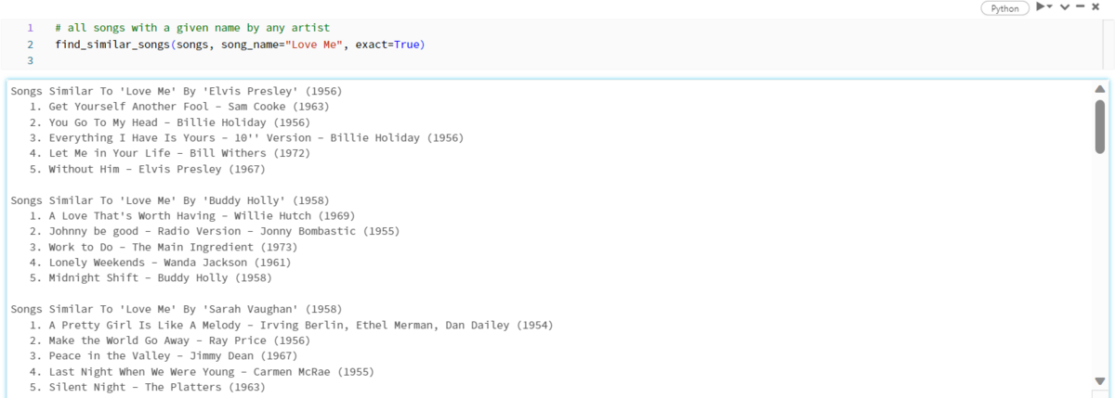Click 'Midnight Shift - Buddy Holly (1958)' line
The width and height of the screenshot is (1115, 398).
click(x=151, y=278)
